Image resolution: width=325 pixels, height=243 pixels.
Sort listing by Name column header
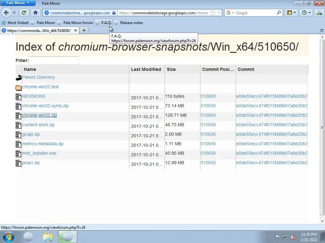coord(30,69)
